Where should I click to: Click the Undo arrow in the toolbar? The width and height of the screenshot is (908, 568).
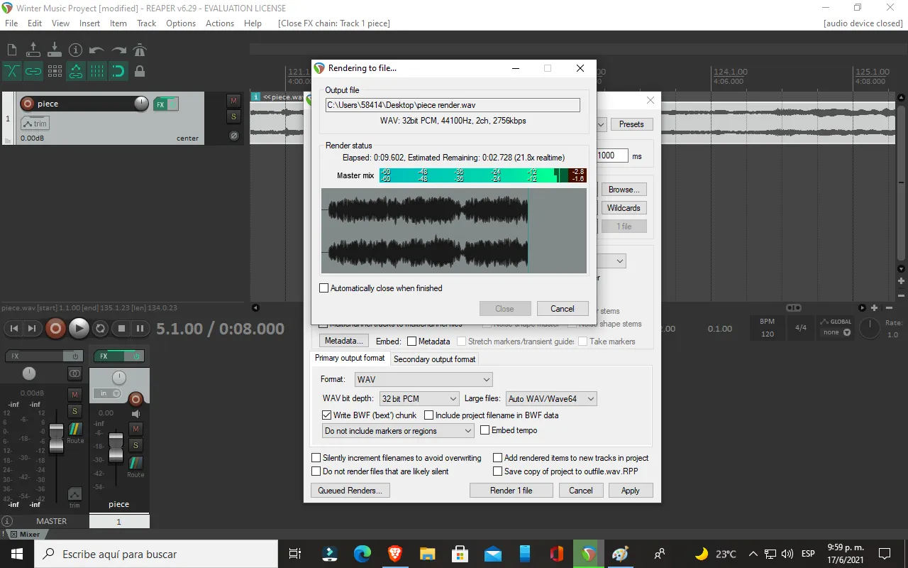click(97, 50)
